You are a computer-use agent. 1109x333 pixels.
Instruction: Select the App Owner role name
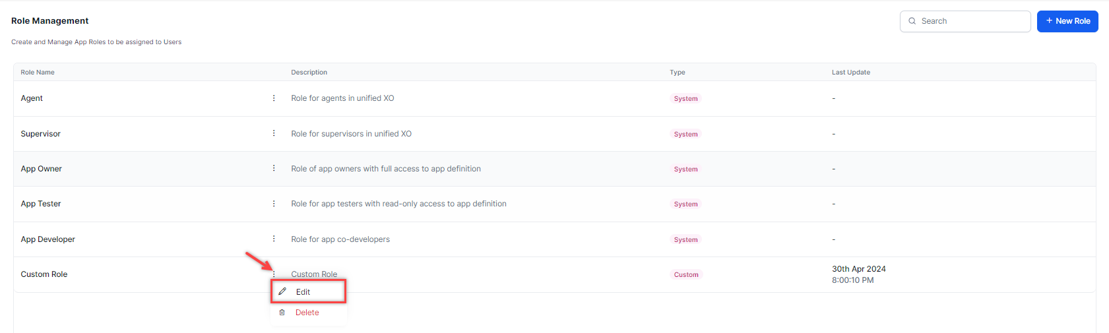(x=42, y=169)
